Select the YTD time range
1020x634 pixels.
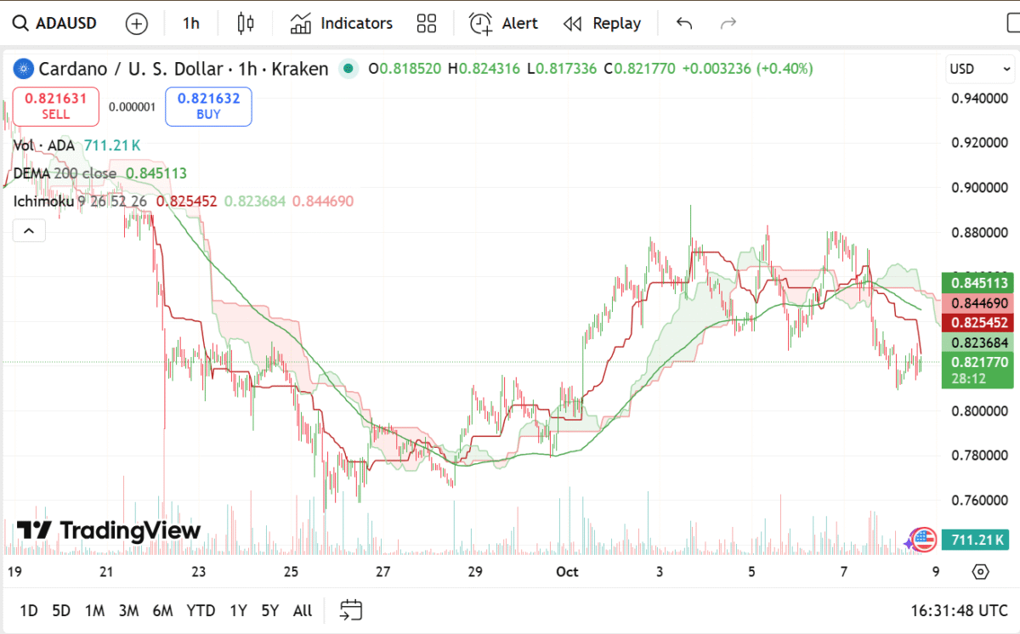point(201,610)
